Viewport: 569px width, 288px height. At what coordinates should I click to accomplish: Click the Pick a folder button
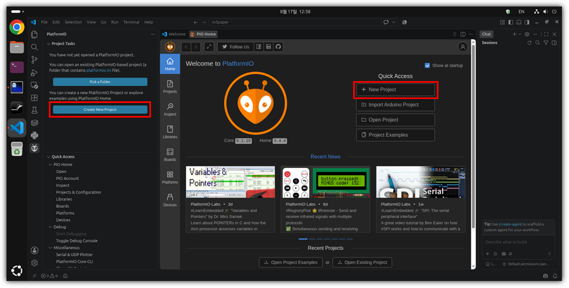(x=100, y=82)
